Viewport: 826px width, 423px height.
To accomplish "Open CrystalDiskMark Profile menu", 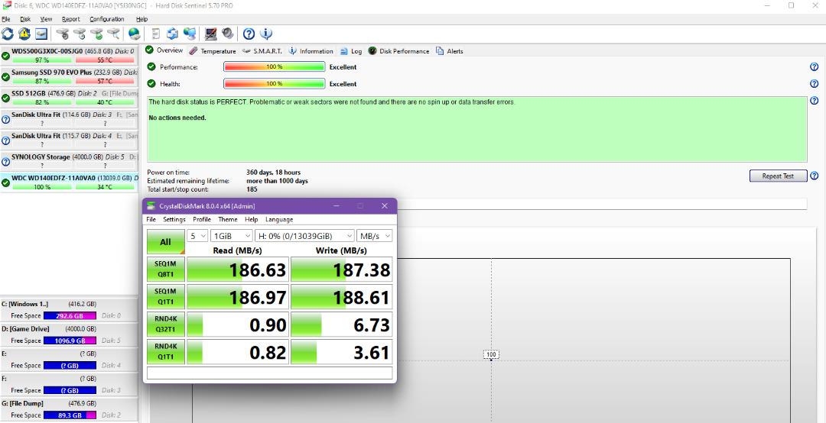I will 202,219.
